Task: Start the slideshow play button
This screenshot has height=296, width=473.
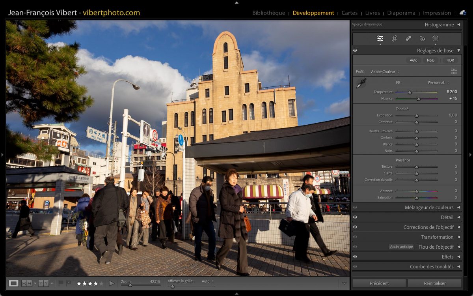Action: [112, 283]
